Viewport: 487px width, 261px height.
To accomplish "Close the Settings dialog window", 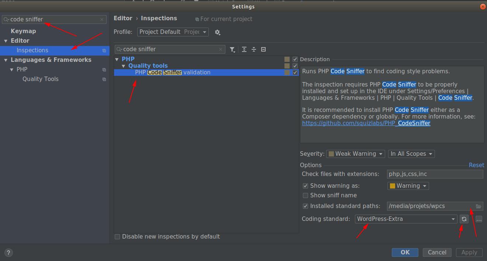I will click(x=483, y=6).
